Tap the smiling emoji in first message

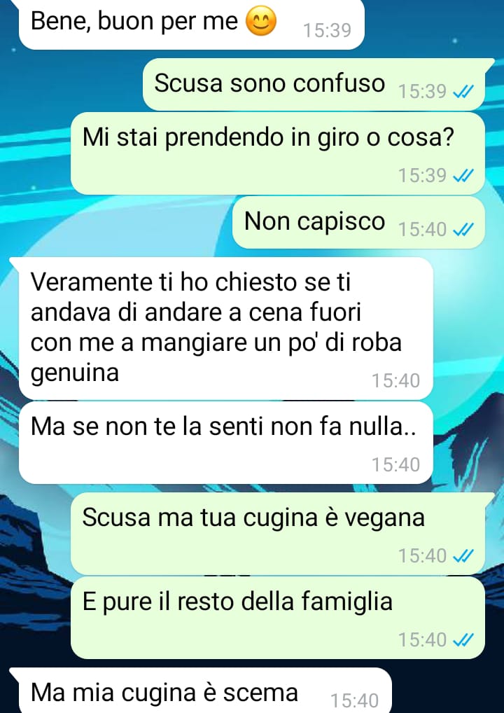coord(261,22)
